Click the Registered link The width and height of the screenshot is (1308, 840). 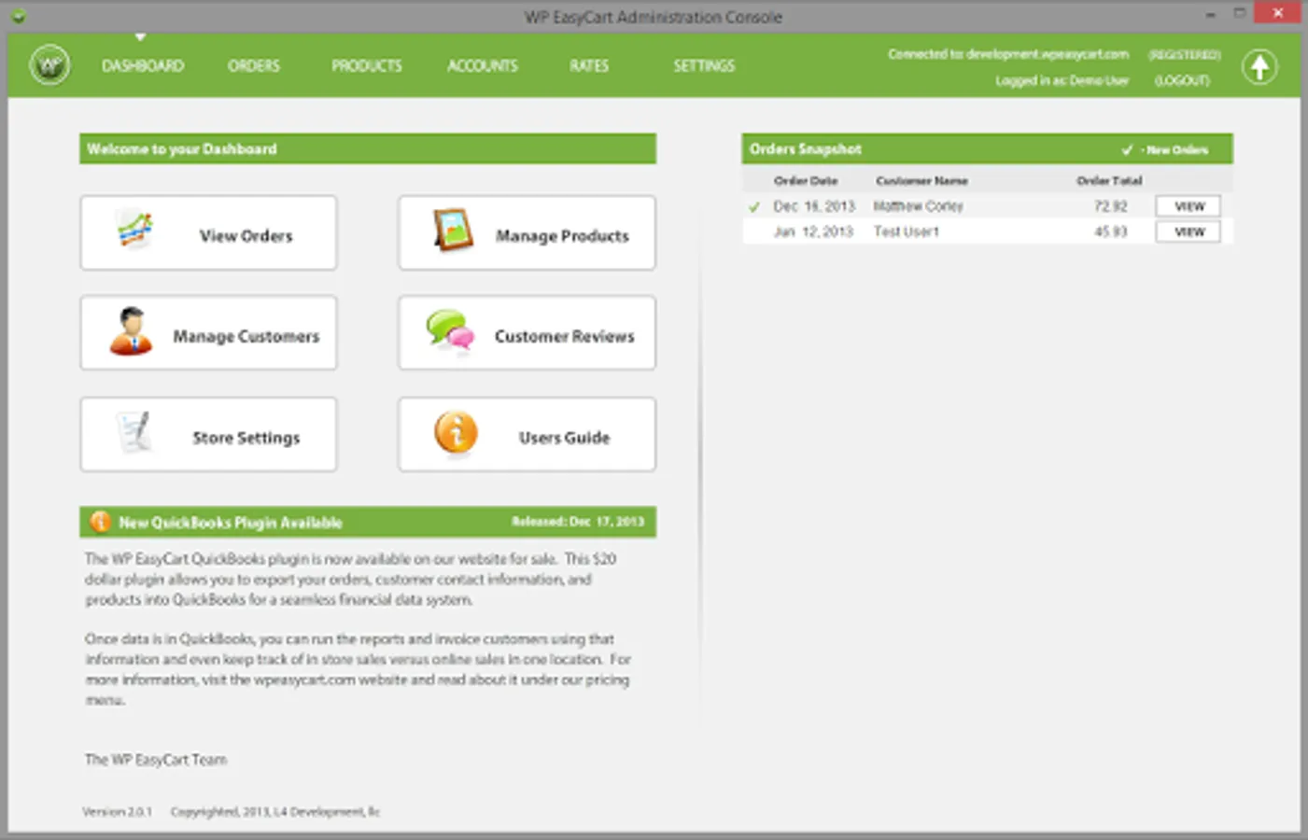point(1184,54)
